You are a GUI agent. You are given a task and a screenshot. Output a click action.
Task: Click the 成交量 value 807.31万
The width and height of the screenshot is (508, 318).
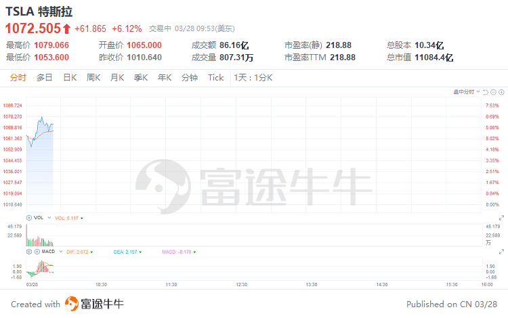(236, 58)
